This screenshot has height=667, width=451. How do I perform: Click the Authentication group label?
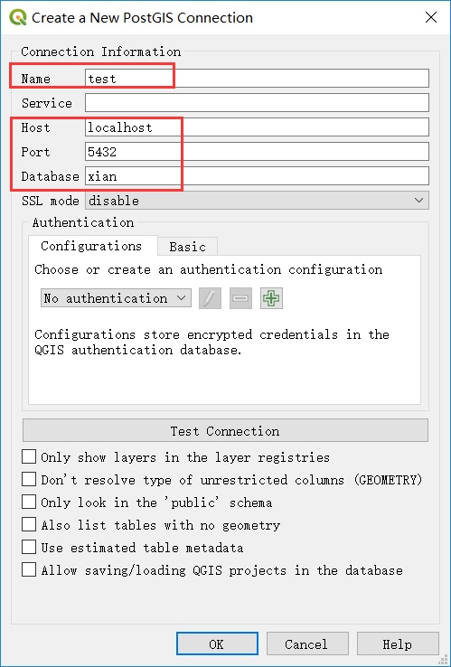pyautogui.click(x=83, y=222)
